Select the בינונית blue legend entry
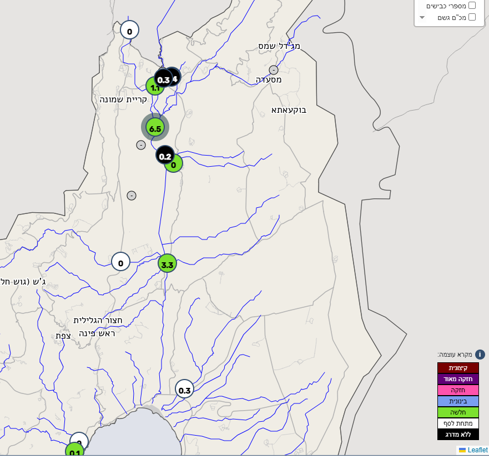Image resolution: width=489 pixels, height=469 pixels. [458, 401]
